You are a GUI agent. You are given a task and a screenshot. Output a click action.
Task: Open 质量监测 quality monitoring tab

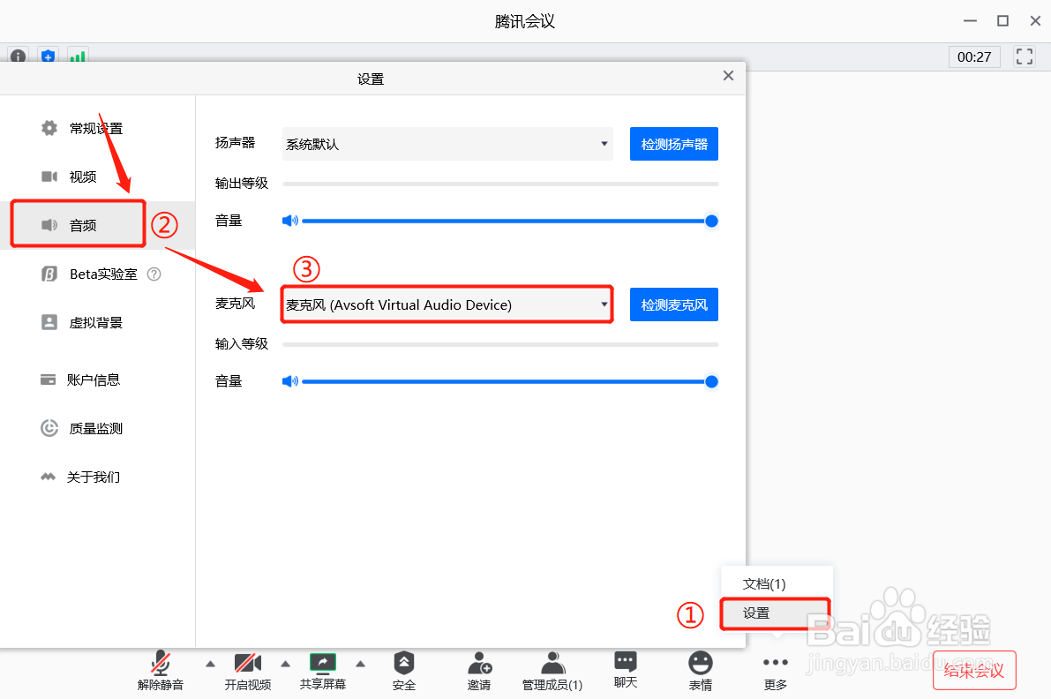(x=97, y=428)
